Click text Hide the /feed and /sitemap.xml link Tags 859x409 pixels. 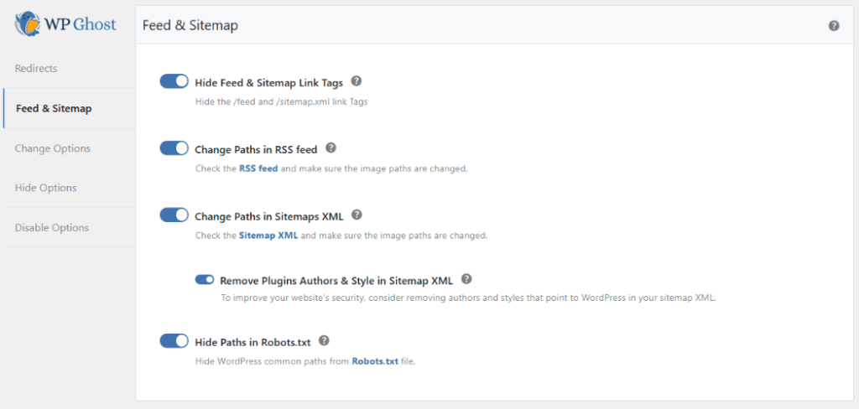[282, 102]
